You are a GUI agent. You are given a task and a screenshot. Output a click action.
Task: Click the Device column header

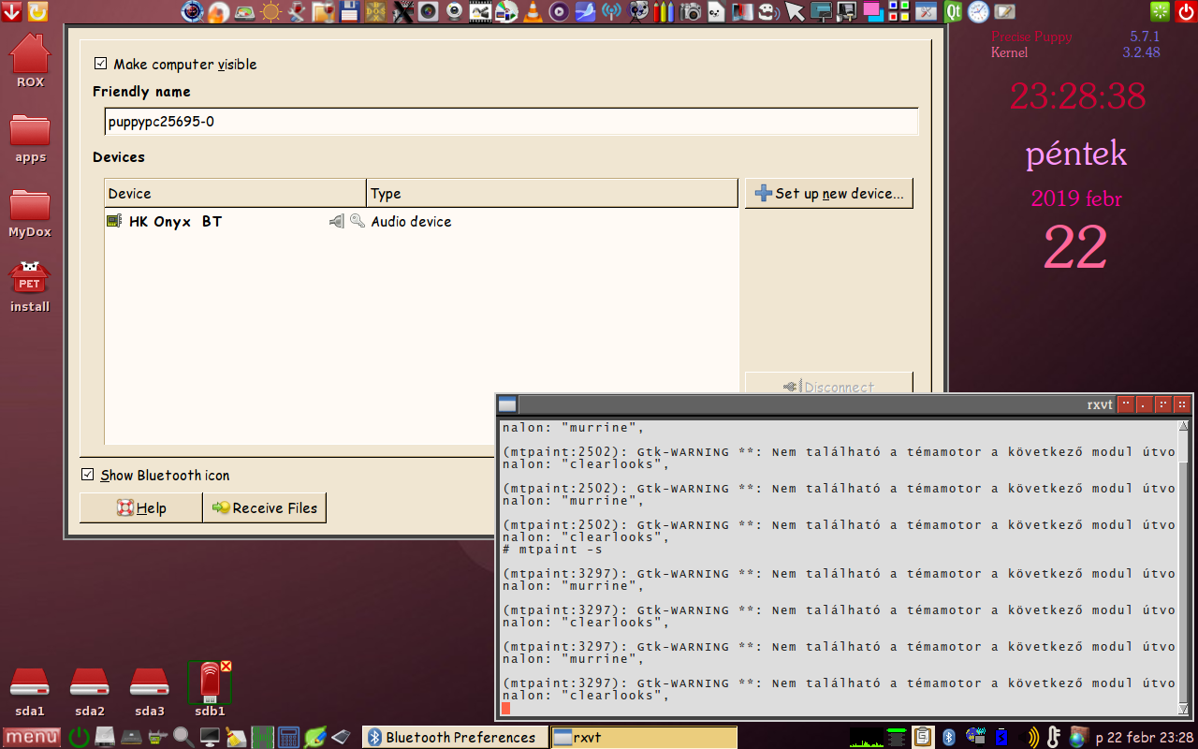click(x=235, y=194)
